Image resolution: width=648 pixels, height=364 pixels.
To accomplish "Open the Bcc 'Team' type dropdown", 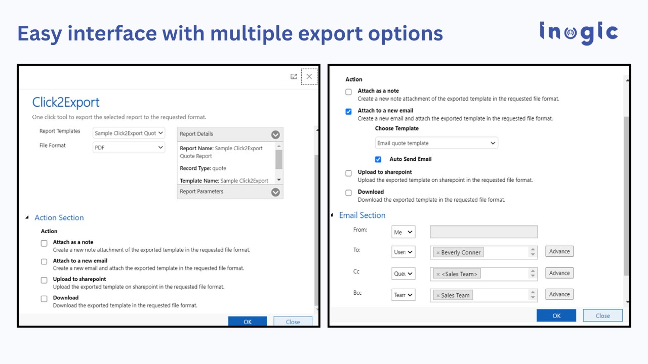I will pyautogui.click(x=403, y=295).
